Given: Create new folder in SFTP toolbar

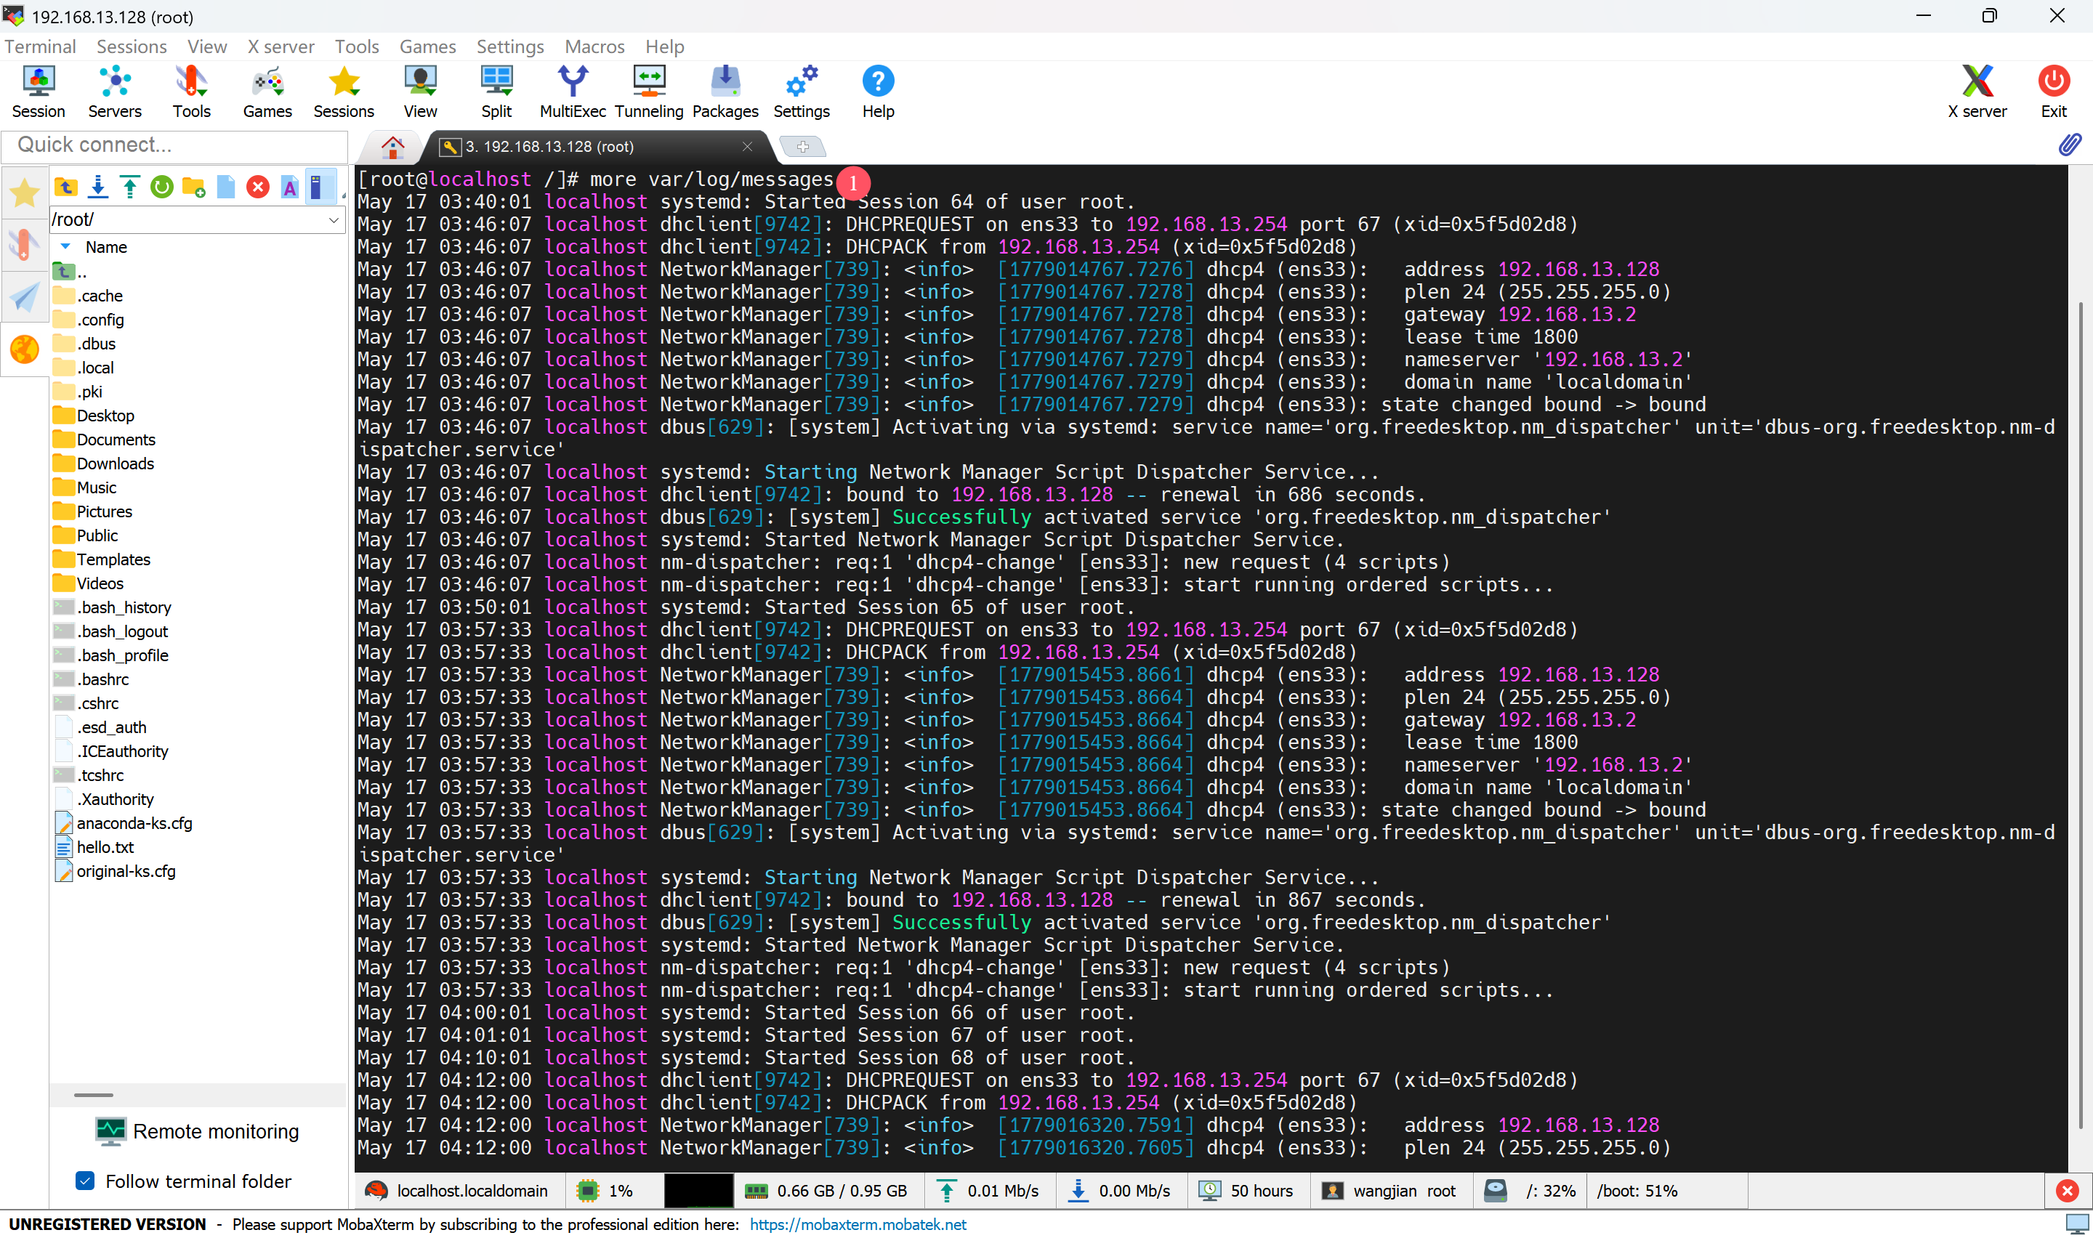Looking at the screenshot, I should (x=193, y=187).
